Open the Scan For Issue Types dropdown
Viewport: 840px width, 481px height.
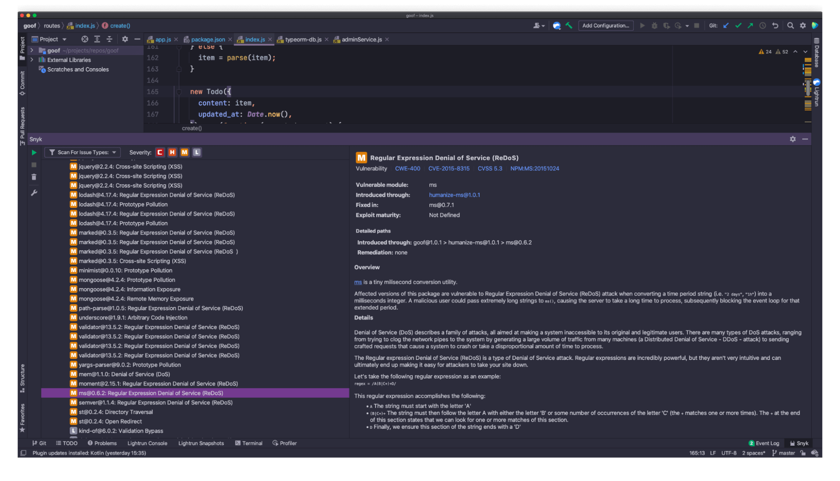(x=82, y=152)
